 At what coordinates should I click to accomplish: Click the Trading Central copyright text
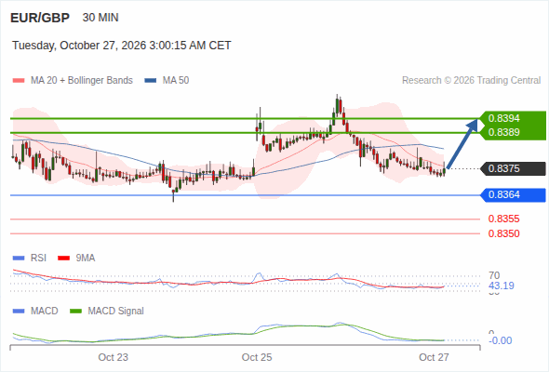(x=471, y=81)
